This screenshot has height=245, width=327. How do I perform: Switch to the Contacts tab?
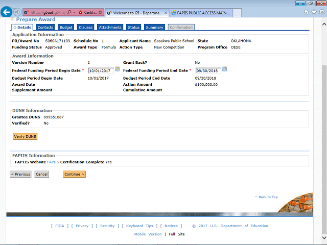coord(45,27)
